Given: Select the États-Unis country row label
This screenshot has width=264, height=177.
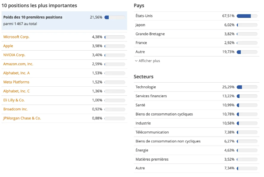Looking at the screenshot, I should coord(144,16).
